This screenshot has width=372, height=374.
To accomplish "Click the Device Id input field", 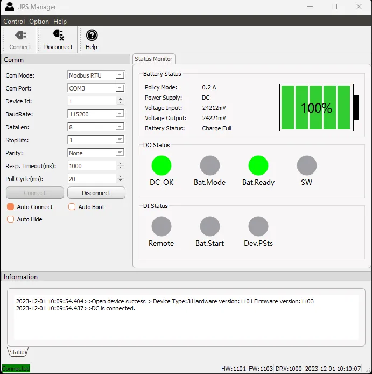I will (92, 101).
